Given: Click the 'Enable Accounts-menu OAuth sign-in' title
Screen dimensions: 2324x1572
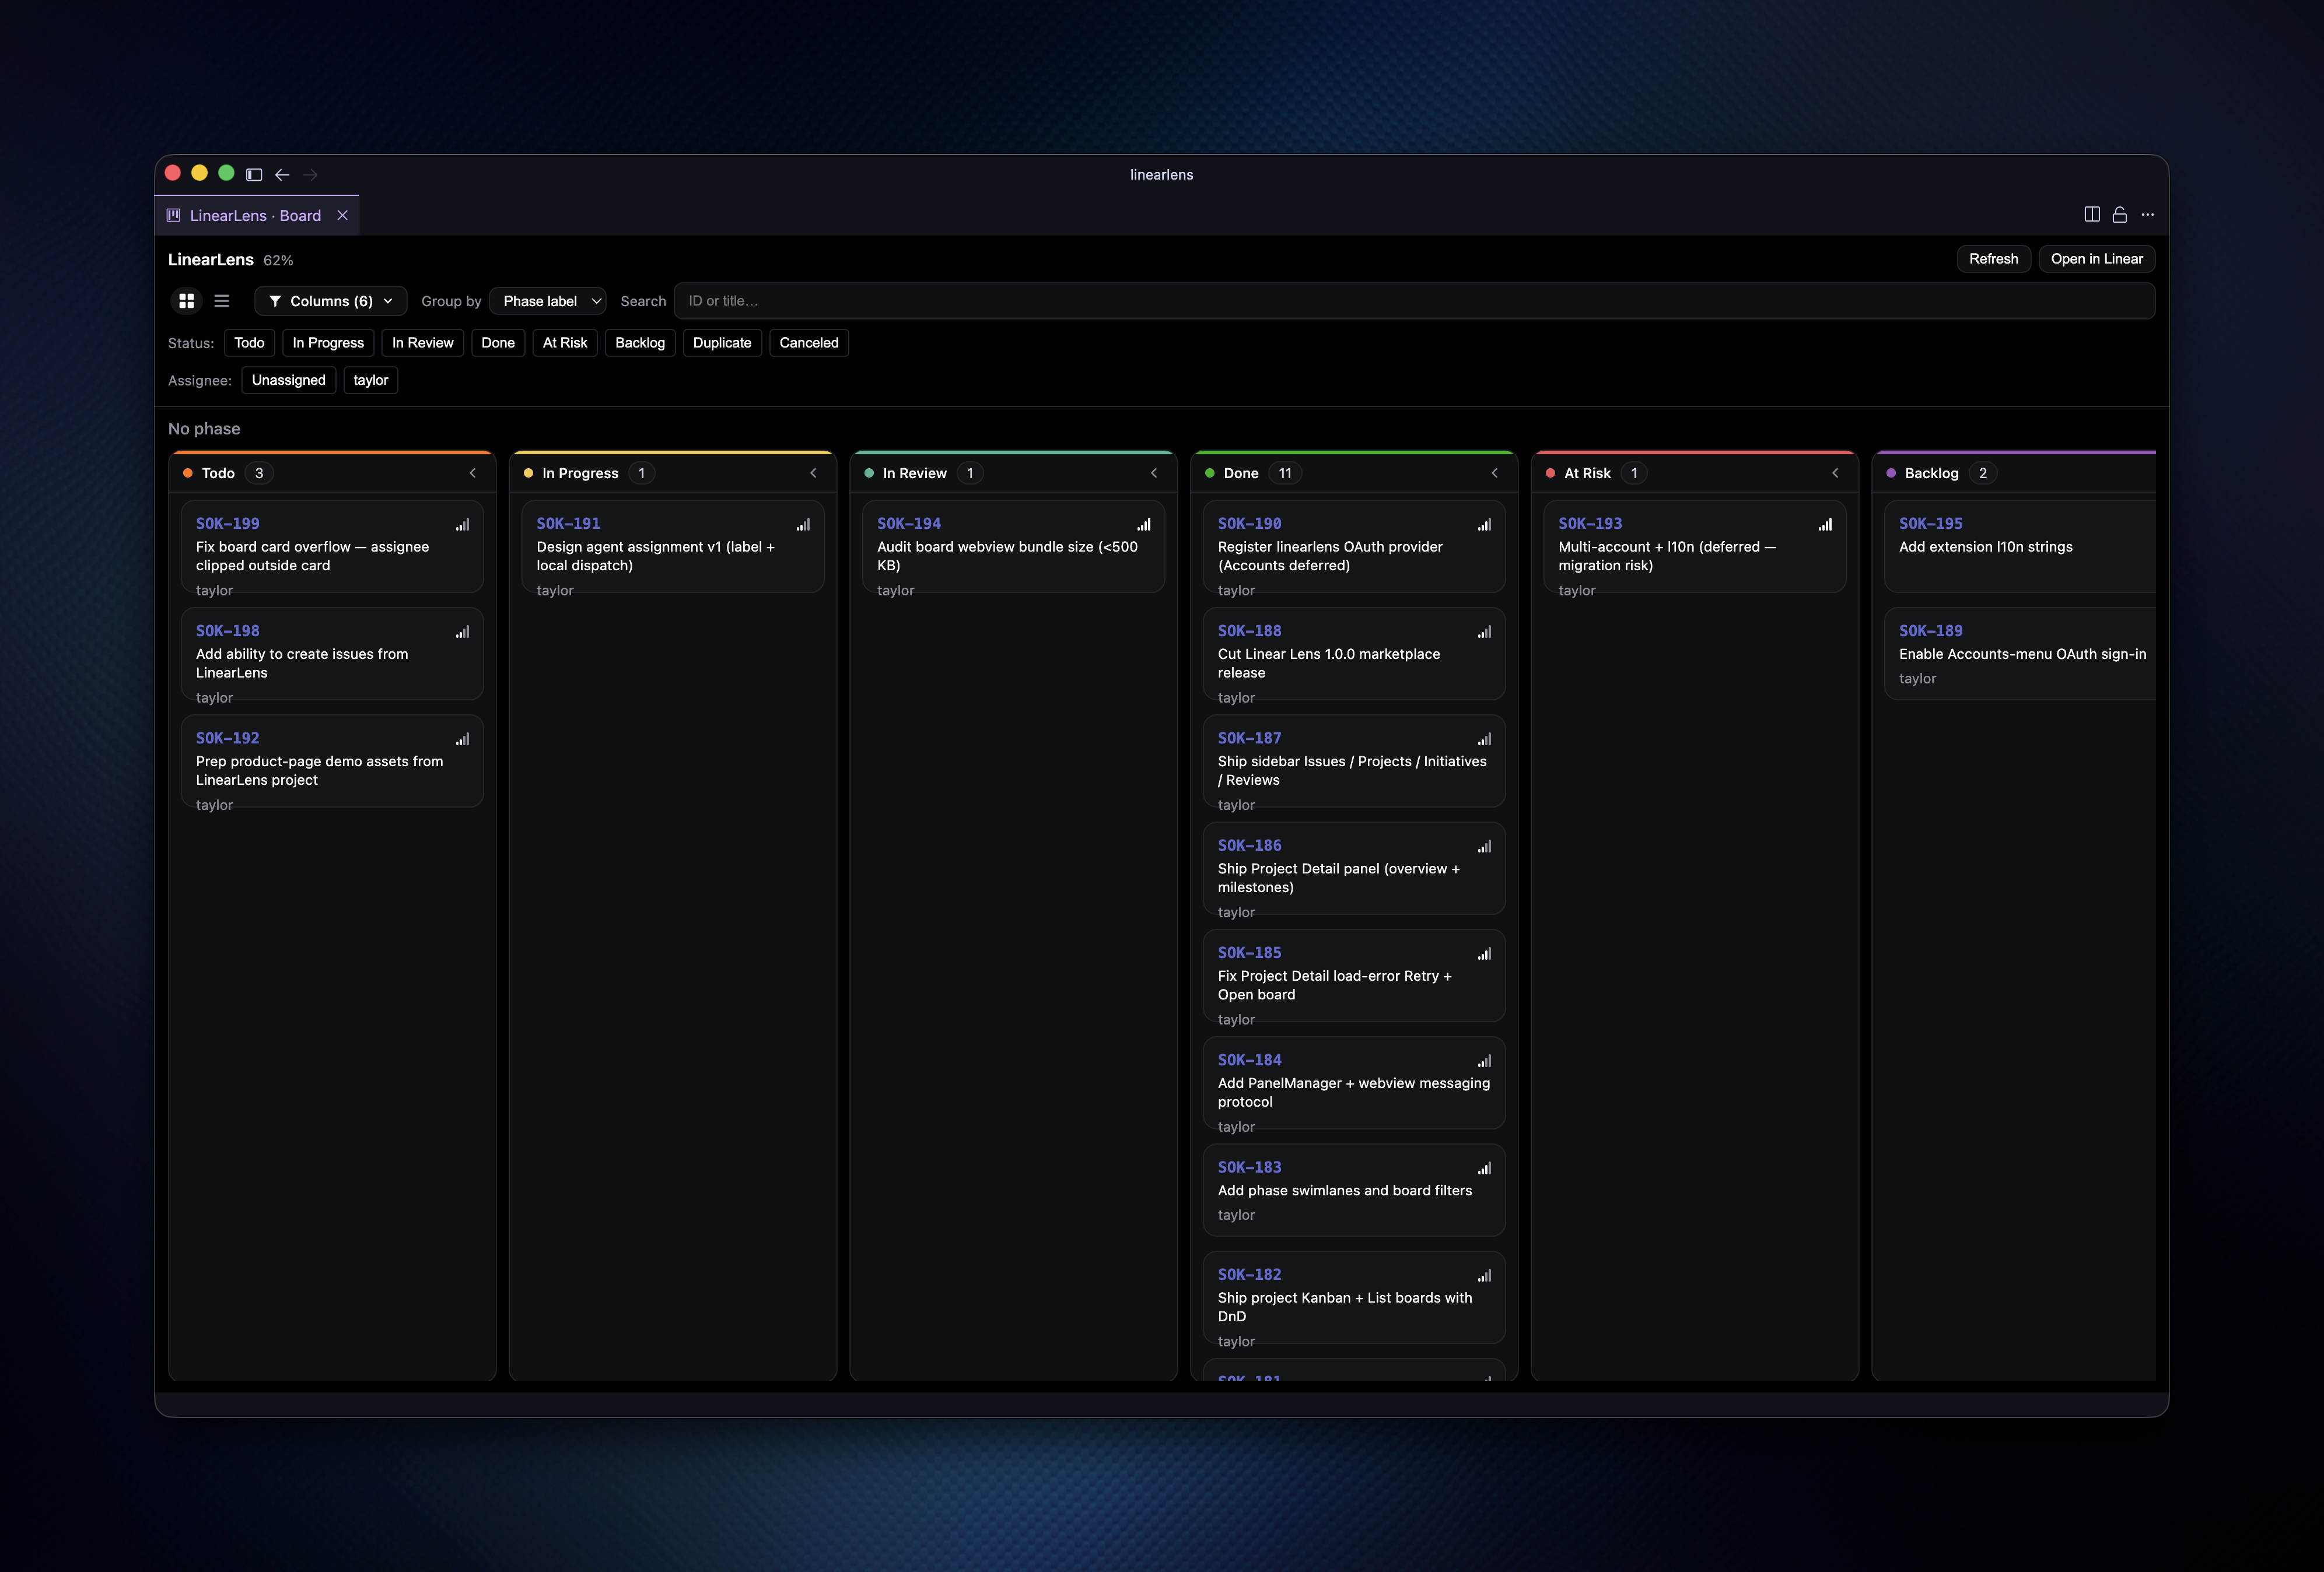Looking at the screenshot, I should (x=2022, y=654).
